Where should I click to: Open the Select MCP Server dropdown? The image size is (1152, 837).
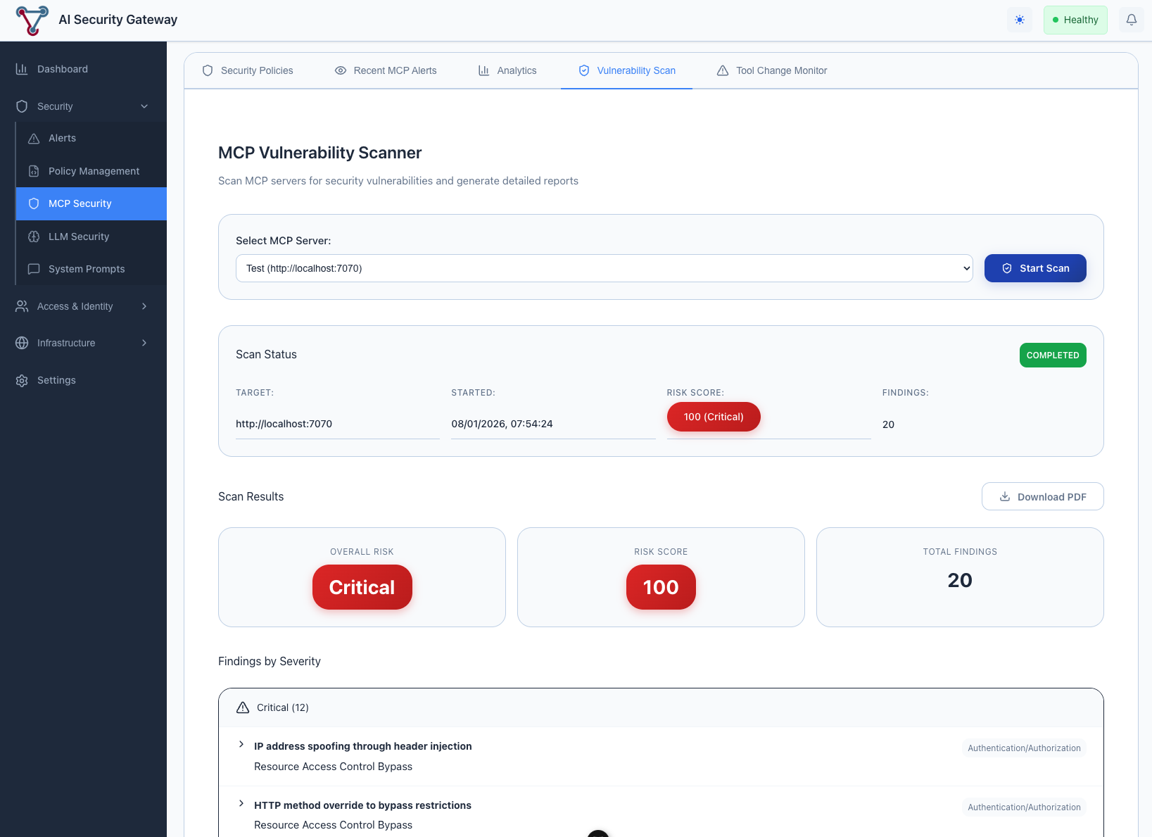[604, 268]
